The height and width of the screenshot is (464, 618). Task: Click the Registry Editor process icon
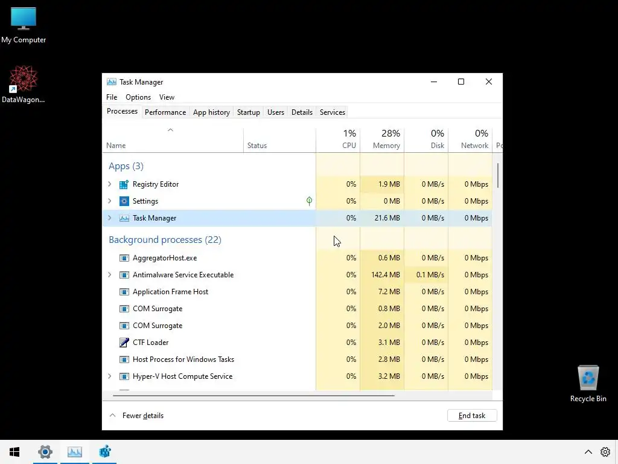click(124, 184)
